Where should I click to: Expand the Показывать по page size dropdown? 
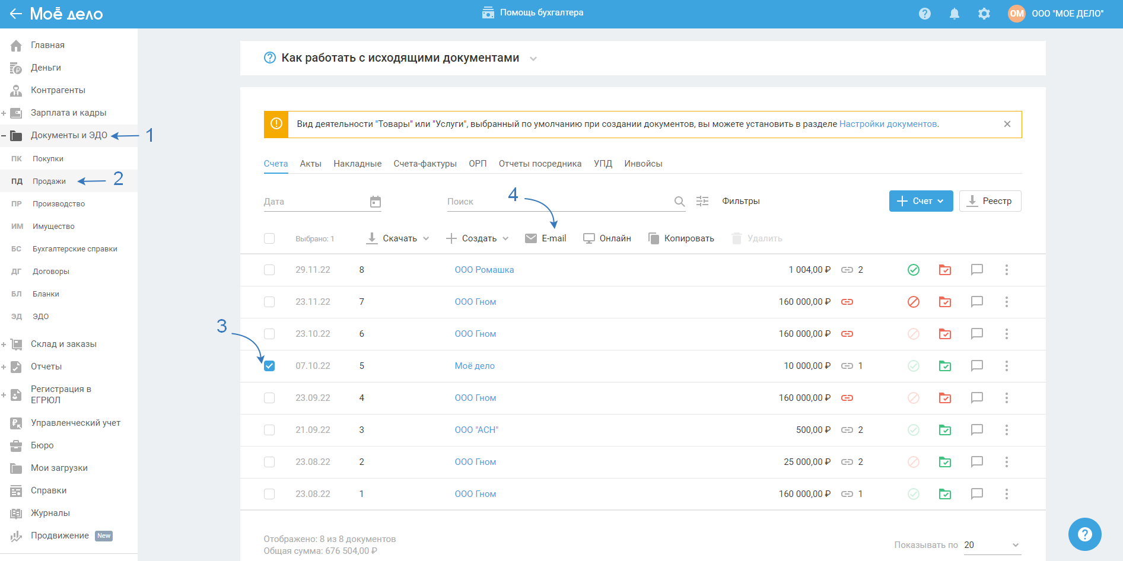click(x=991, y=545)
